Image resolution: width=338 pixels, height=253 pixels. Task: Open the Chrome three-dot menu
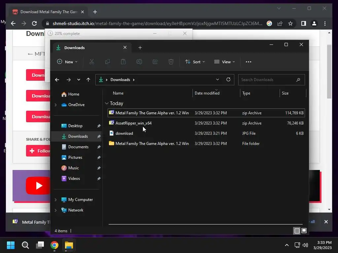pos(325,23)
